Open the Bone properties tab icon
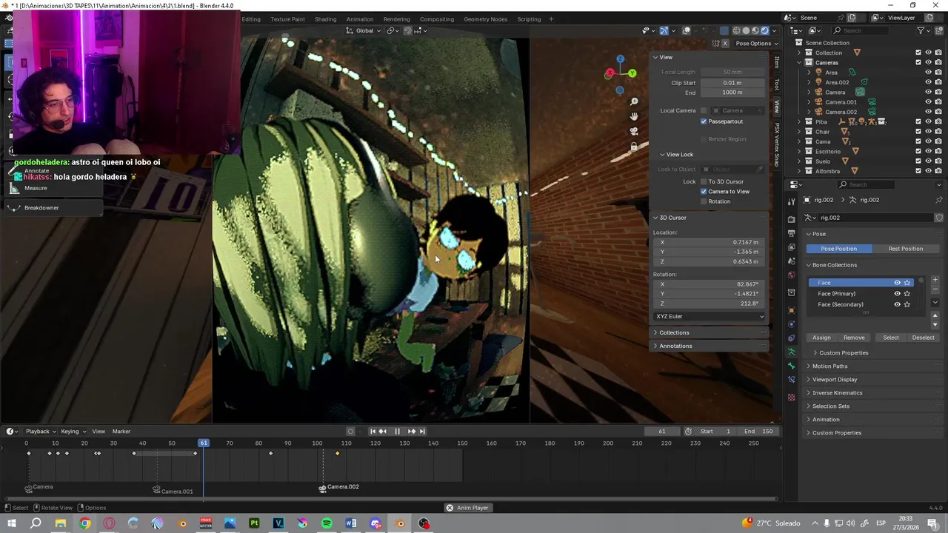The height and width of the screenshot is (533, 948). [x=791, y=366]
